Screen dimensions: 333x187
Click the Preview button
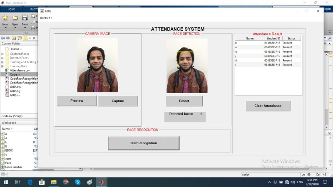[x=77, y=101]
